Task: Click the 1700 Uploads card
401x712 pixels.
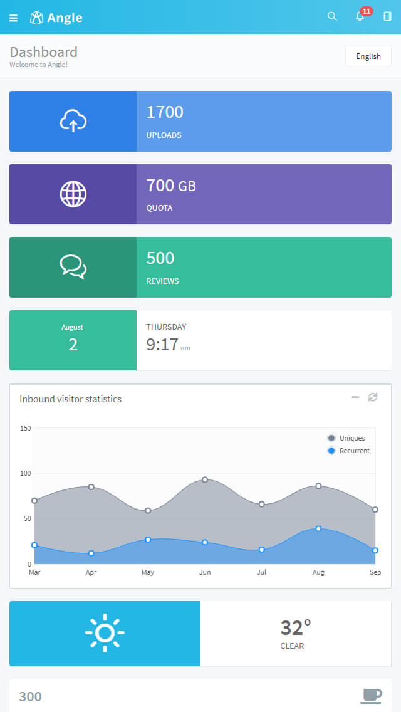Action: tap(263, 121)
